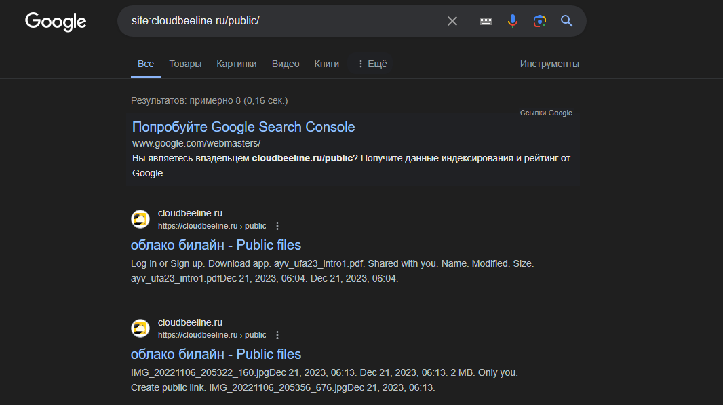The height and width of the screenshot is (405, 723).
Task: Clear the search query with the X icon
Action: click(452, 21)
